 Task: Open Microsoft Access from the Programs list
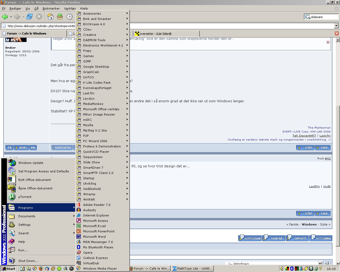tap(103, 221)
